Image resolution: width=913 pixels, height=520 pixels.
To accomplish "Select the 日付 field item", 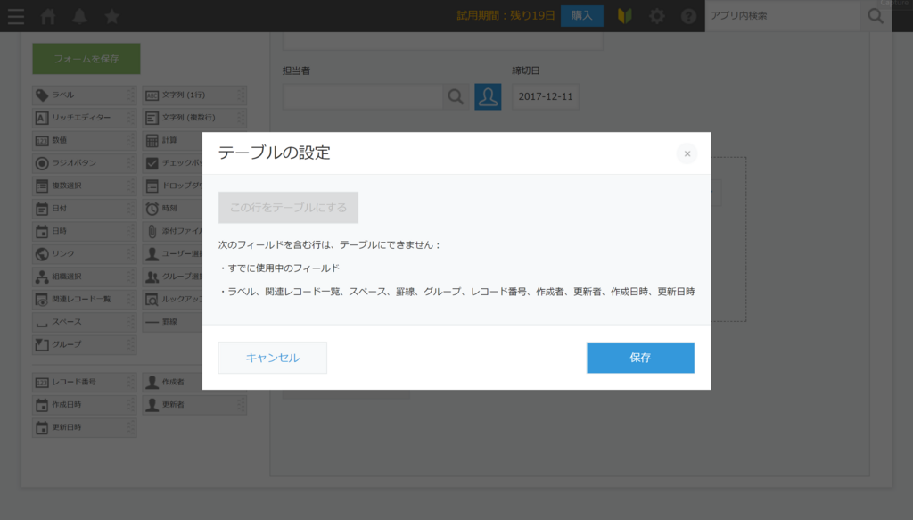I will coord(85,209).
